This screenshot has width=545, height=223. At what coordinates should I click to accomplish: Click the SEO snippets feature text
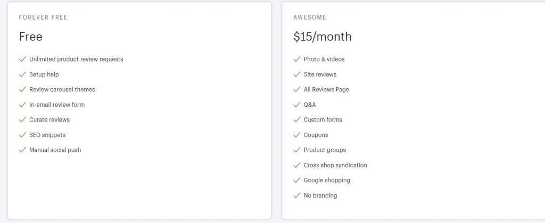[47, 135]
